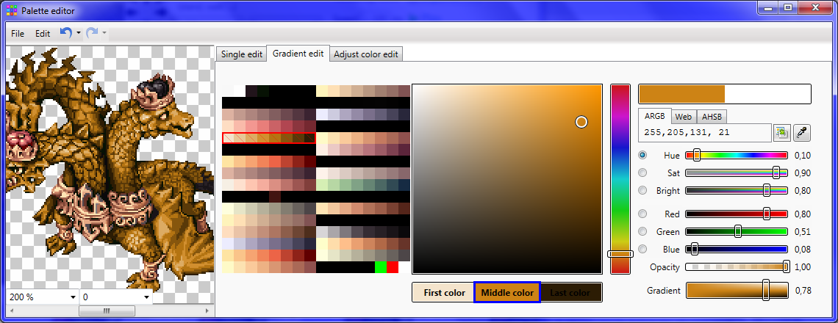Click the copy color icon beside ARGB field
Image resolution: width=838 pixels, height=323 pixels.
coord(782,133)
